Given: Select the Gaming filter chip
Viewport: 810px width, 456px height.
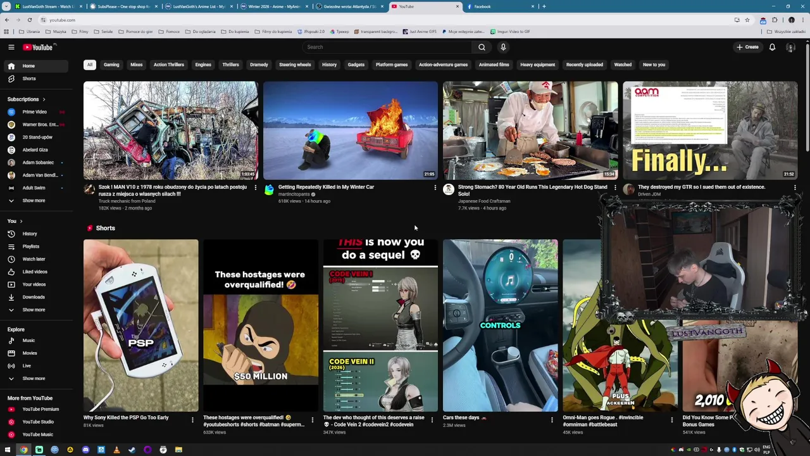Looking at the screenshot, I should (x=111, y=65).
